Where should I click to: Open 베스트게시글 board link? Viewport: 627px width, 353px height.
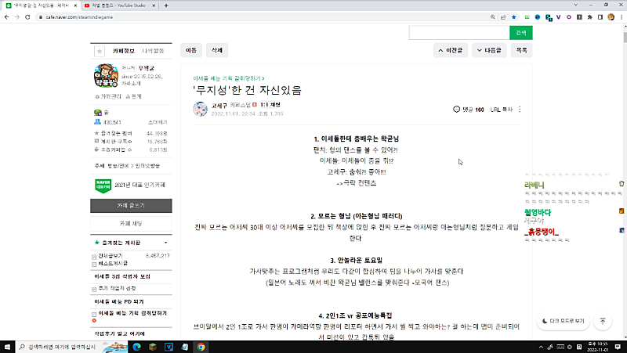[113, 264]
